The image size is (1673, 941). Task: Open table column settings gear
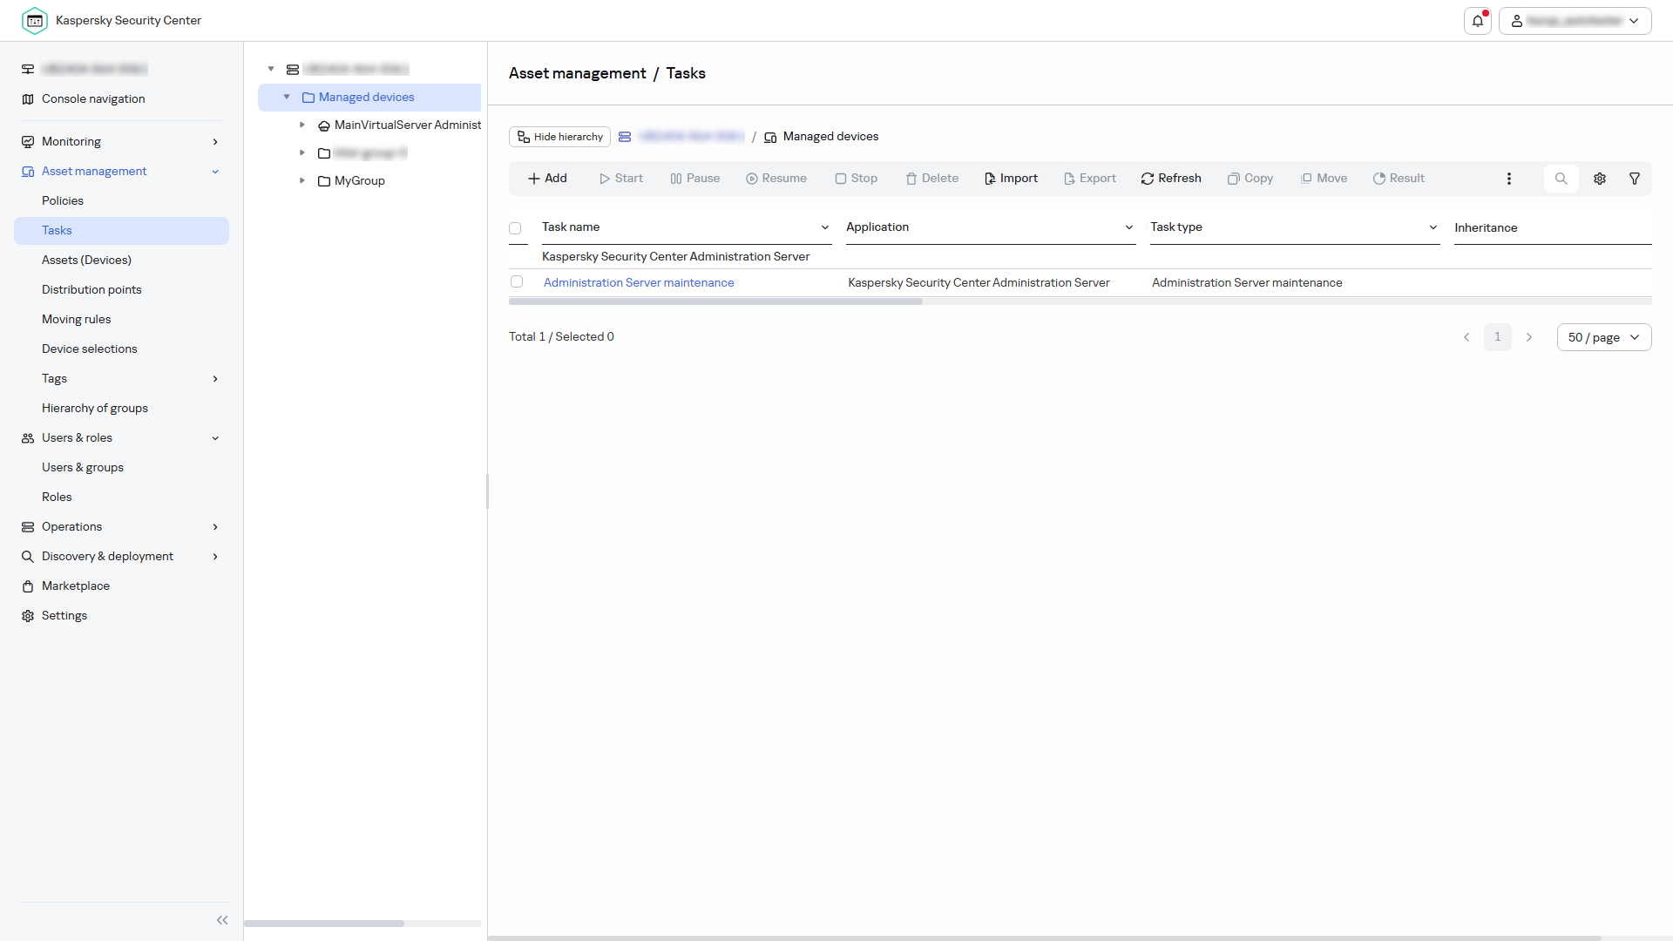pyautogui.click(x=1600, y=179)
